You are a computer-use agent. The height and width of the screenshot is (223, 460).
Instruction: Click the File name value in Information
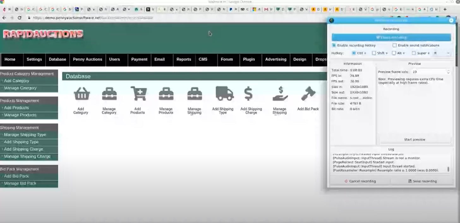[x=361, y=98]
